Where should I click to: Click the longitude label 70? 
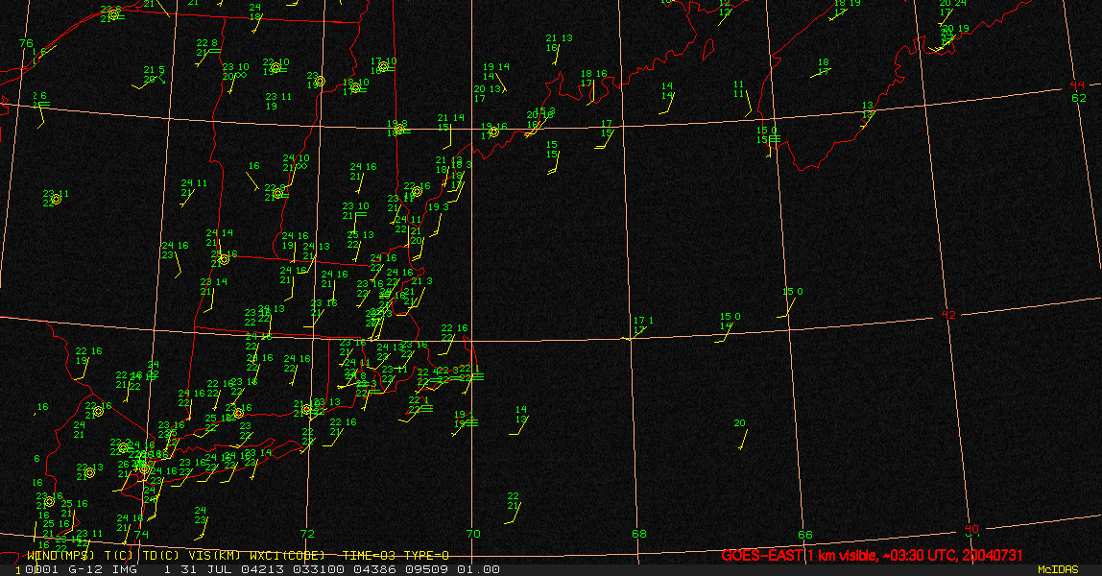point(473,534)
